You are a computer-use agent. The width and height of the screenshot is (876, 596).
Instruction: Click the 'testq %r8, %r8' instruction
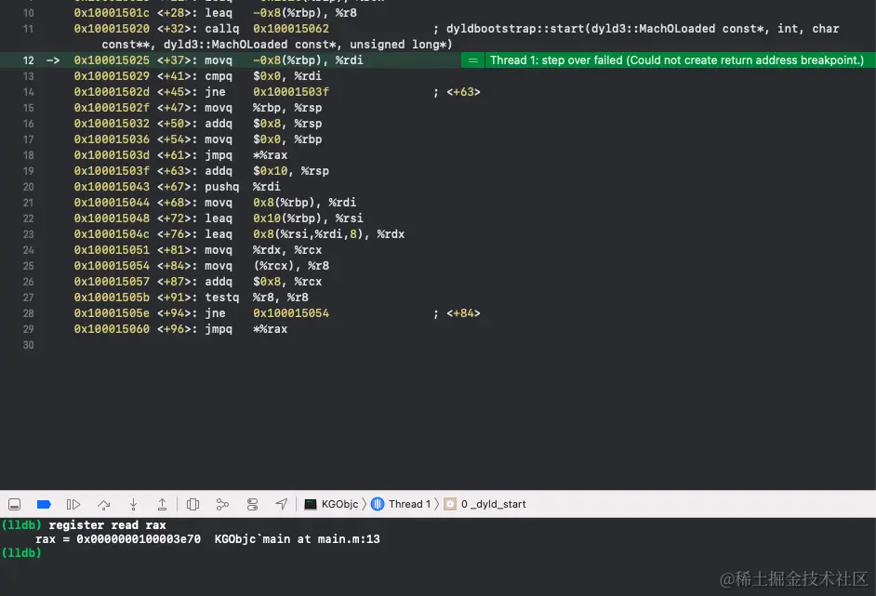pyautogui.click(x=257, y=298)
